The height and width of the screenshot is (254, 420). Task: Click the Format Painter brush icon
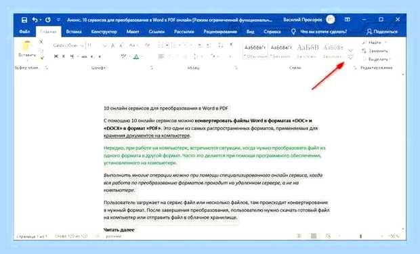(42, 58)
